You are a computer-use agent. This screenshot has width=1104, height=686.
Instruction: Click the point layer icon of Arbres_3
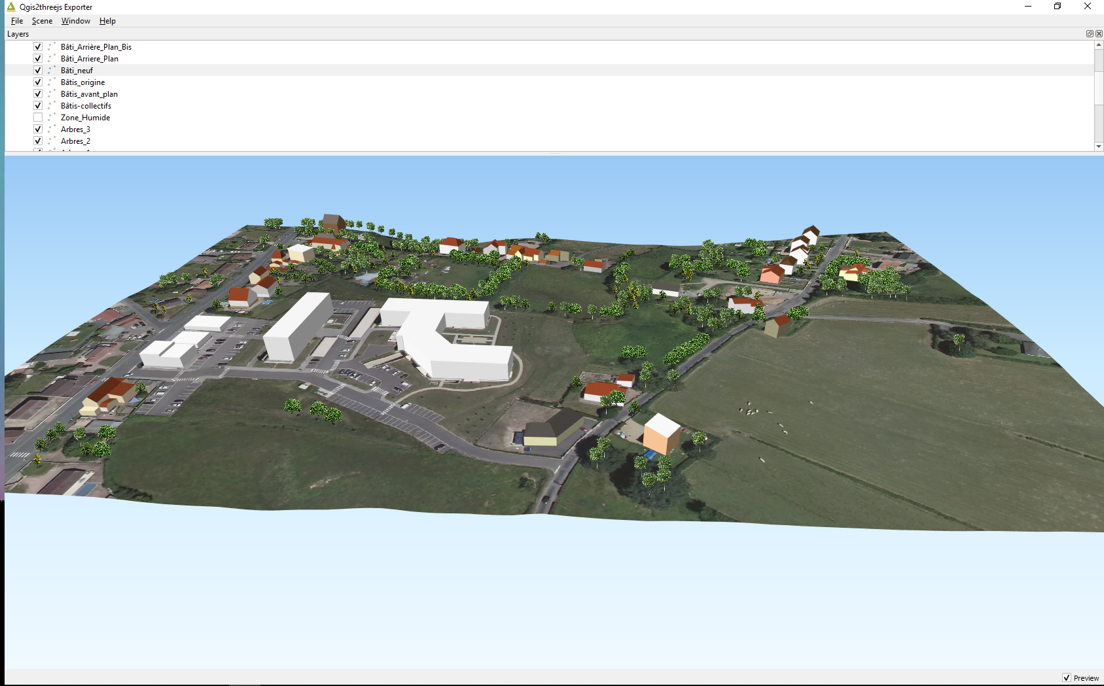coord(52,129)
